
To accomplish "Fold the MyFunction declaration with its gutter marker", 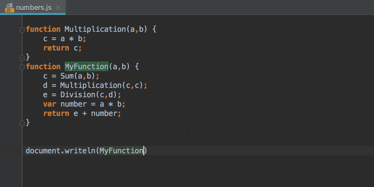I will [x=22, y=67].
